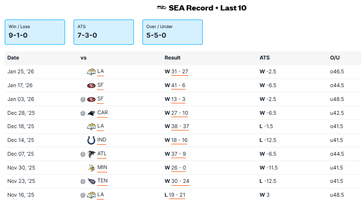Viewport: 361px width, 200px height.
Task: Select the Win / Loss 9-1-0 card
Action: tap(35, 32)
